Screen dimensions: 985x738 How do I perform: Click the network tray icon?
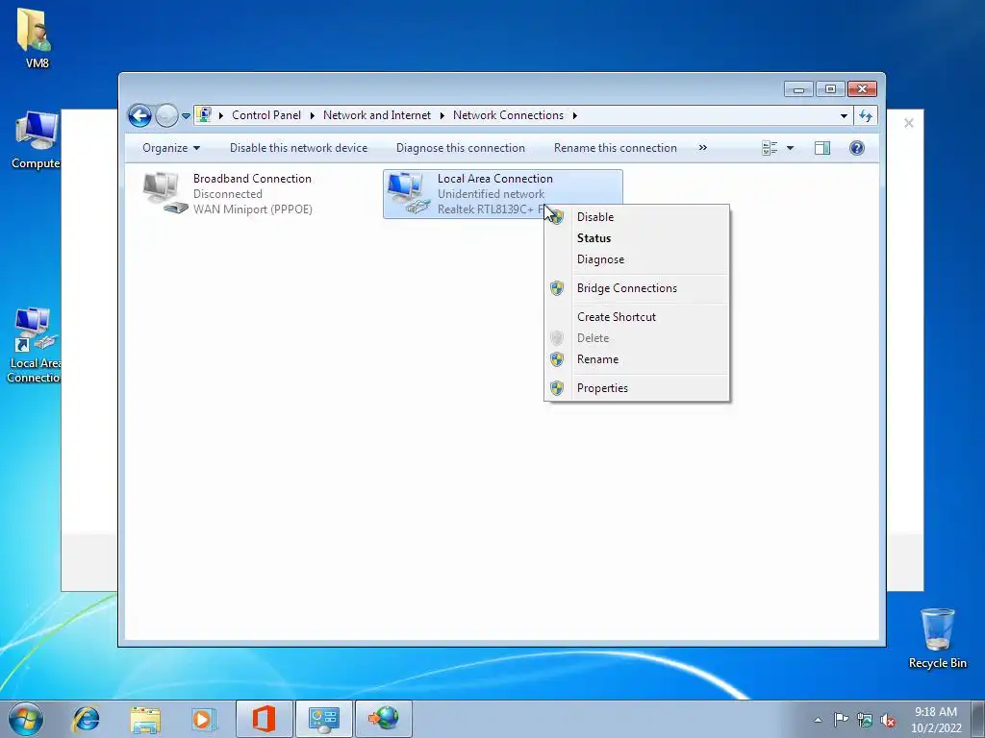pyautogui.click(x=865, y=720)
